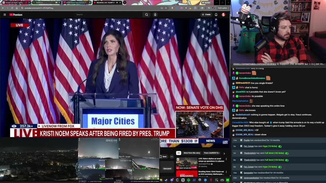326x183 pixels.
Task: Go back with Chrome back arrow
Action: (3, 8)
